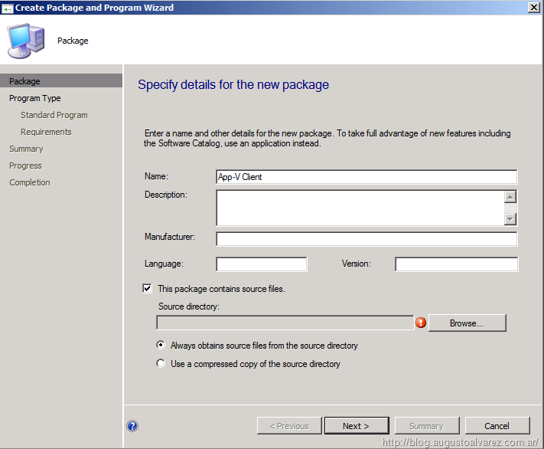
Task: Cancel the package wizard
Action: coord(497,426)
